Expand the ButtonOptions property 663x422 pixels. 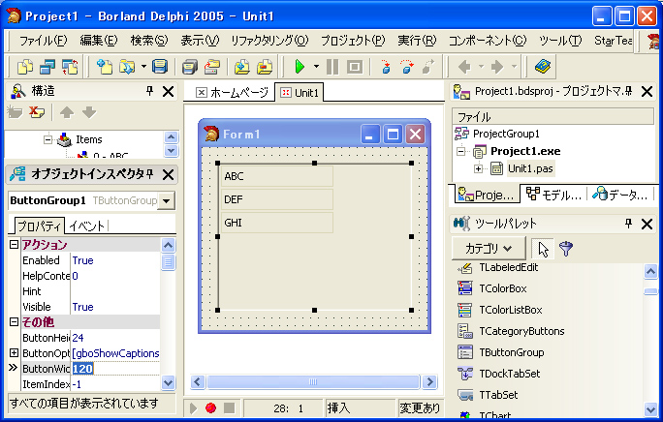click(14, 352)
